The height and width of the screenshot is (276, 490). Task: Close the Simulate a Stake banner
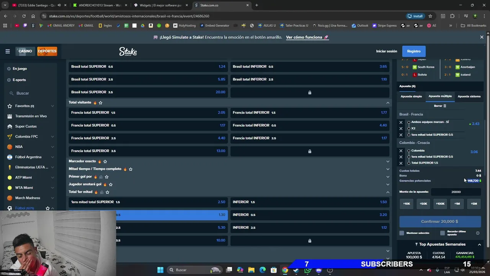point(482,37)
